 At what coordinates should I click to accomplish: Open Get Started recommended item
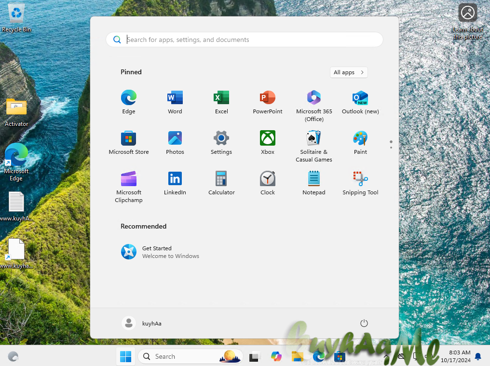click(x=160, y=252)
